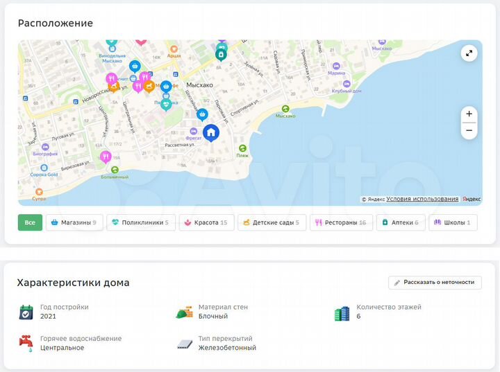Viewport: 500px width, 372px height.
Task: Click the Арцах cafe marker
Action: (174, 49)
